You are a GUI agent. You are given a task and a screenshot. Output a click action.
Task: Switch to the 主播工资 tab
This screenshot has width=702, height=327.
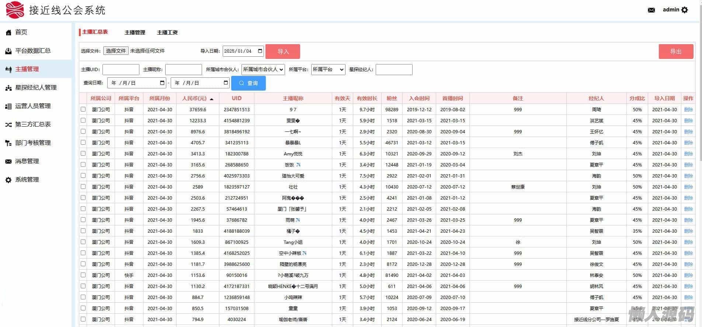[x=167, y=32]
